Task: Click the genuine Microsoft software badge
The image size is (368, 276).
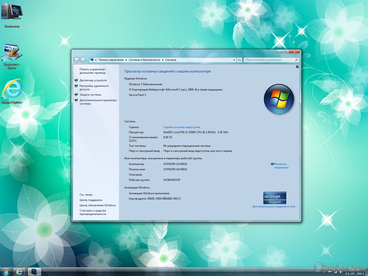Action: [274, 198]
